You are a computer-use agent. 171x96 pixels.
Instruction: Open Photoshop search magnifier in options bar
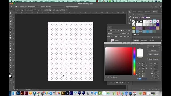pyautogui.click(x=153, y=7)
